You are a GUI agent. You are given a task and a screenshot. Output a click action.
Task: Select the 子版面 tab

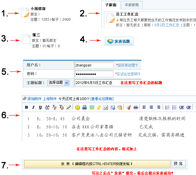[x=111, y=5]
